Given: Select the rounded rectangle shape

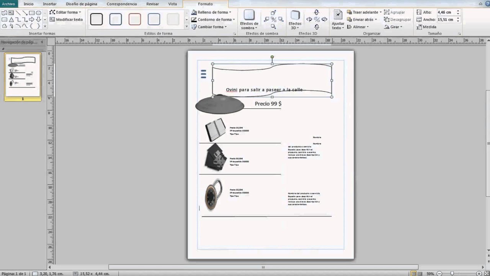Looking at the screenshot, I should click(4, 20).
